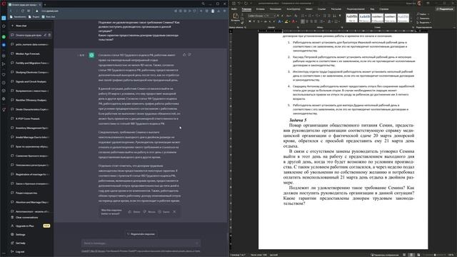This screenshot has height=257, width=457.
Task: Expand the Word styles gallery
Action: click(x=411, y=21)
